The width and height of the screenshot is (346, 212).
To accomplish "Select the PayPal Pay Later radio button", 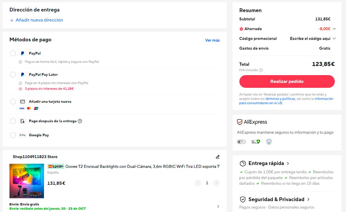I will 13,75.
